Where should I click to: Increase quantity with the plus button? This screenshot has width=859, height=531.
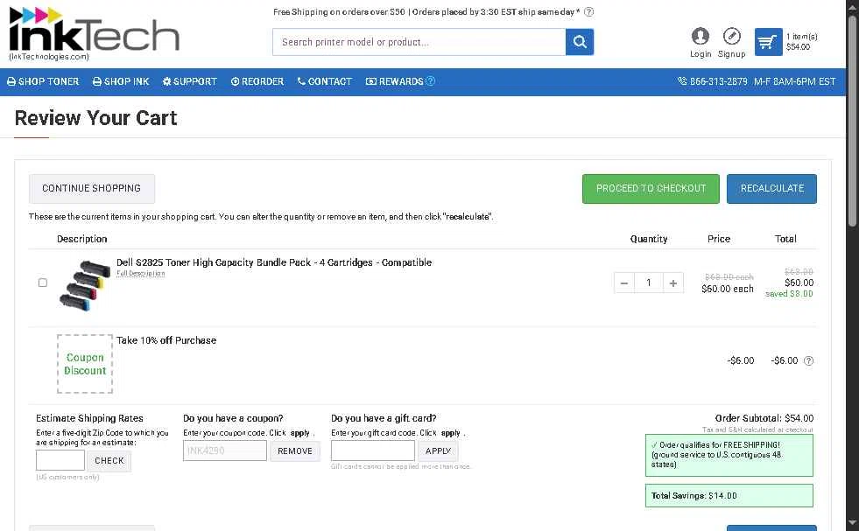coord(673,283)
